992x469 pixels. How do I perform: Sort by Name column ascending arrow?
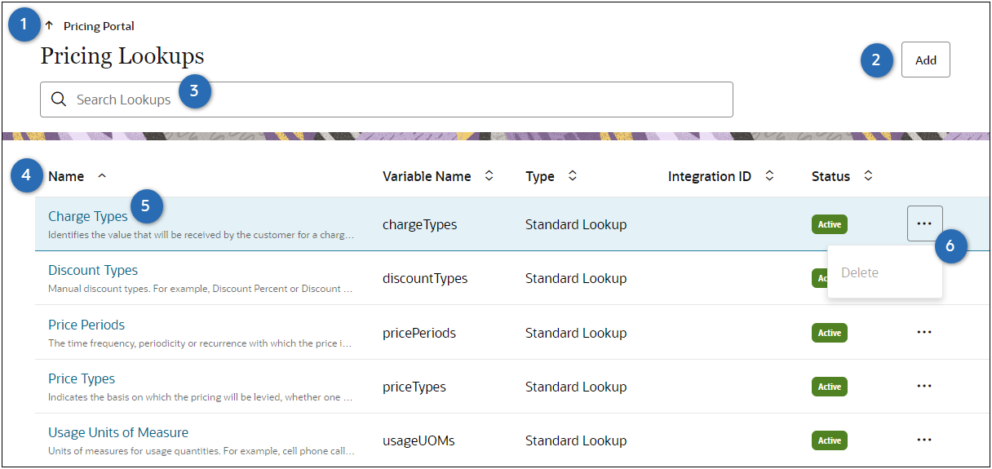[102, 176]
